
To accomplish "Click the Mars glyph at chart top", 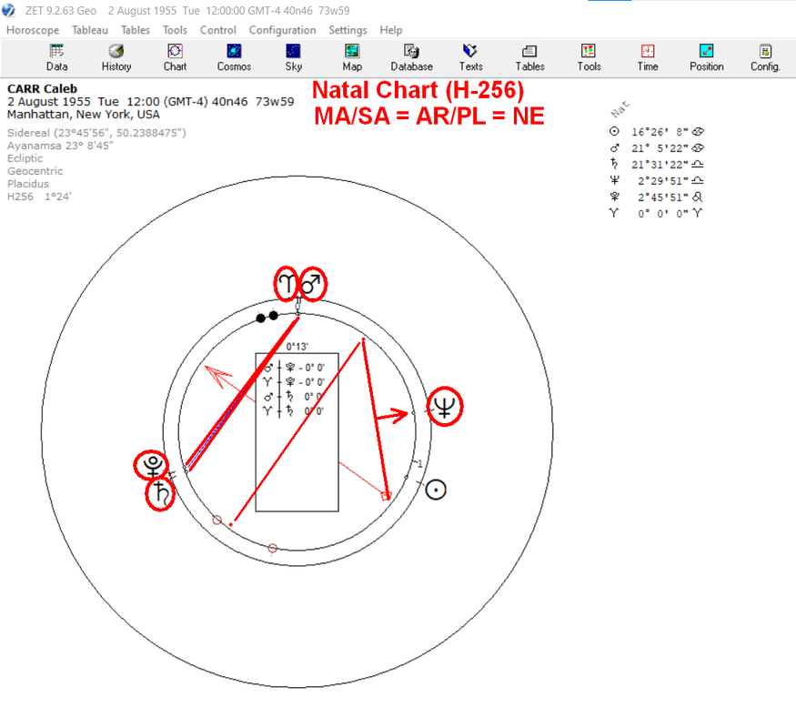I will tap(312, 284).
